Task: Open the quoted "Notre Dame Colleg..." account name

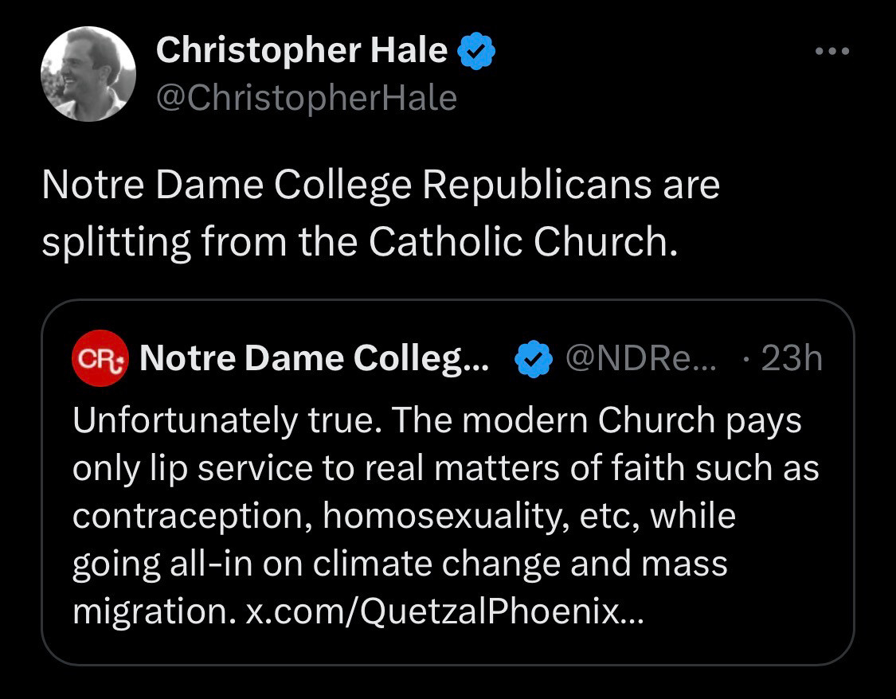Action: pos(315,359)
